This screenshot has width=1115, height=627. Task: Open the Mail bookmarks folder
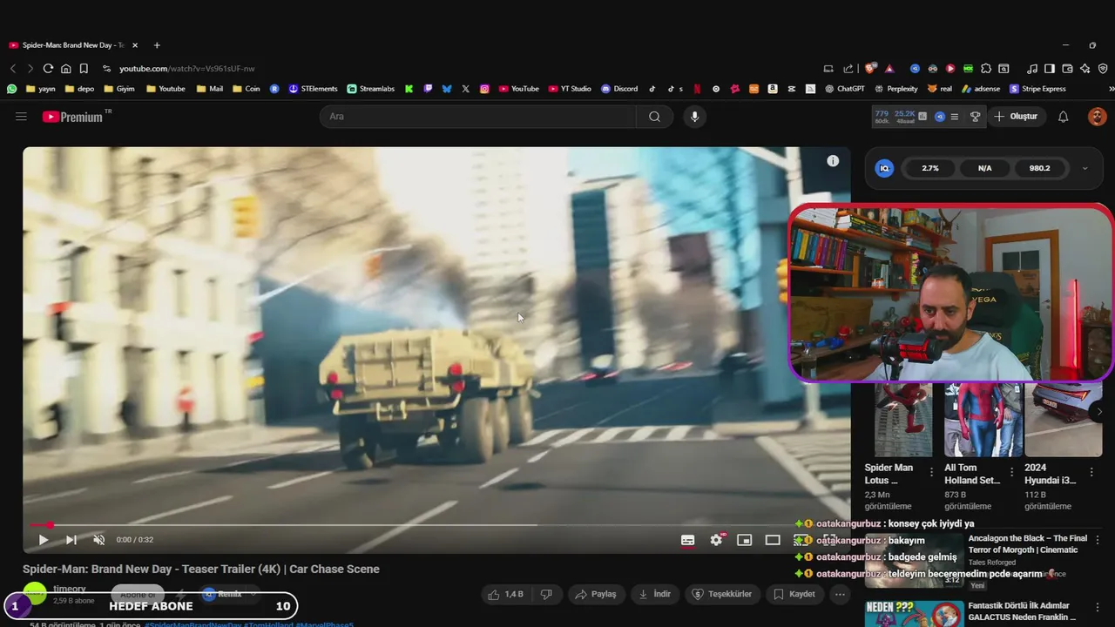210,89
